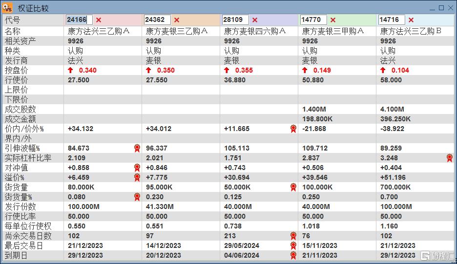Click effective gearing value 2.837
457x264 pixels.
point(311,158)
